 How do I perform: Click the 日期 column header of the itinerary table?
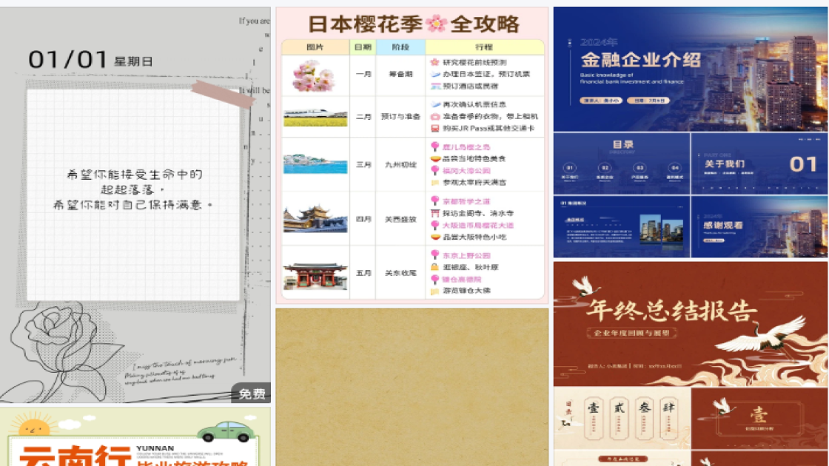click(x=362, y=46)
